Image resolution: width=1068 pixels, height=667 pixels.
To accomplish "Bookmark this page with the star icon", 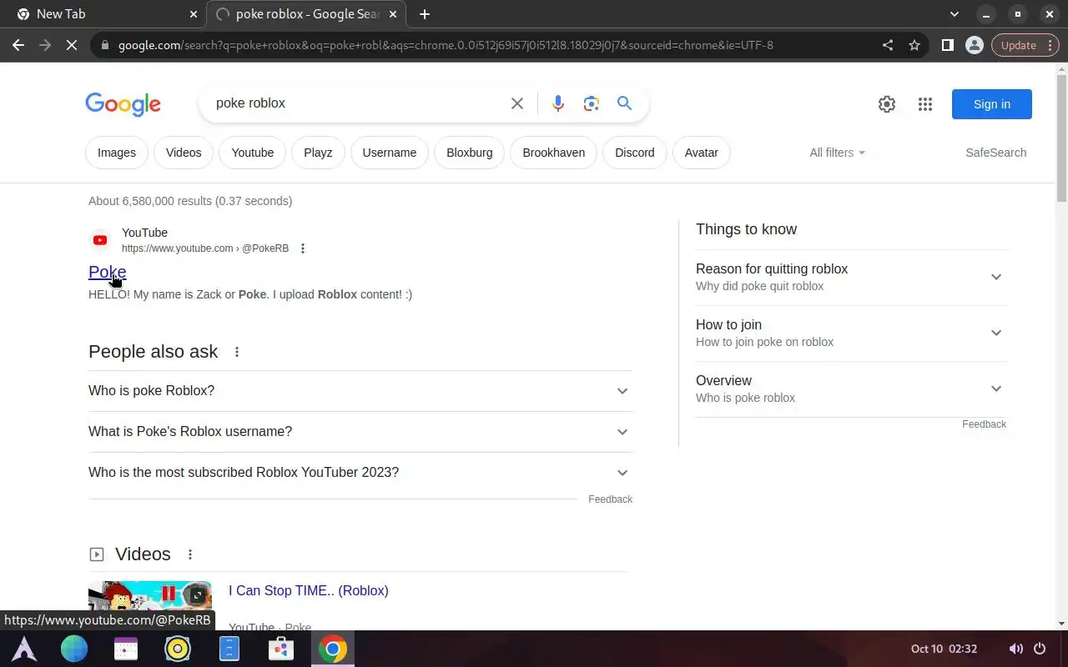I will (x=914, y=45).
